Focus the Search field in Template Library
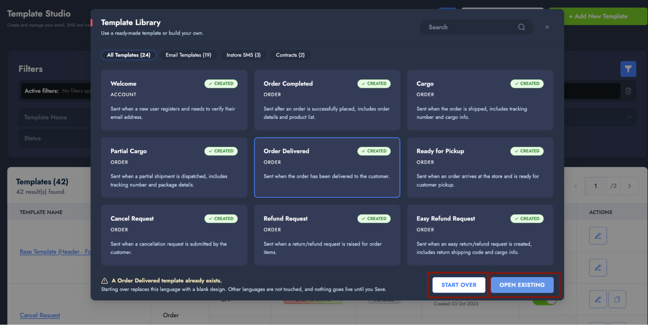The image size is (648, 325). tap(476, 27)
